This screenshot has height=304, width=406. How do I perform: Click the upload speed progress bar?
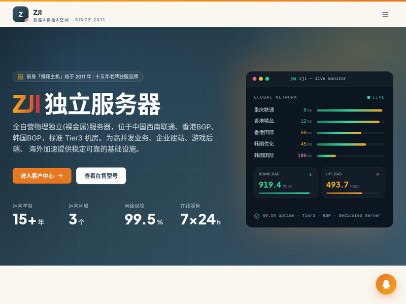click(x=353, y=193)
